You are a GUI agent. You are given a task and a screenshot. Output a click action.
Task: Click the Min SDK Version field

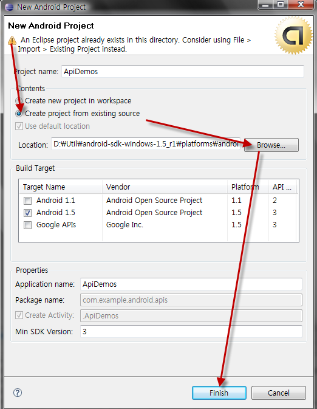(191, 332)
